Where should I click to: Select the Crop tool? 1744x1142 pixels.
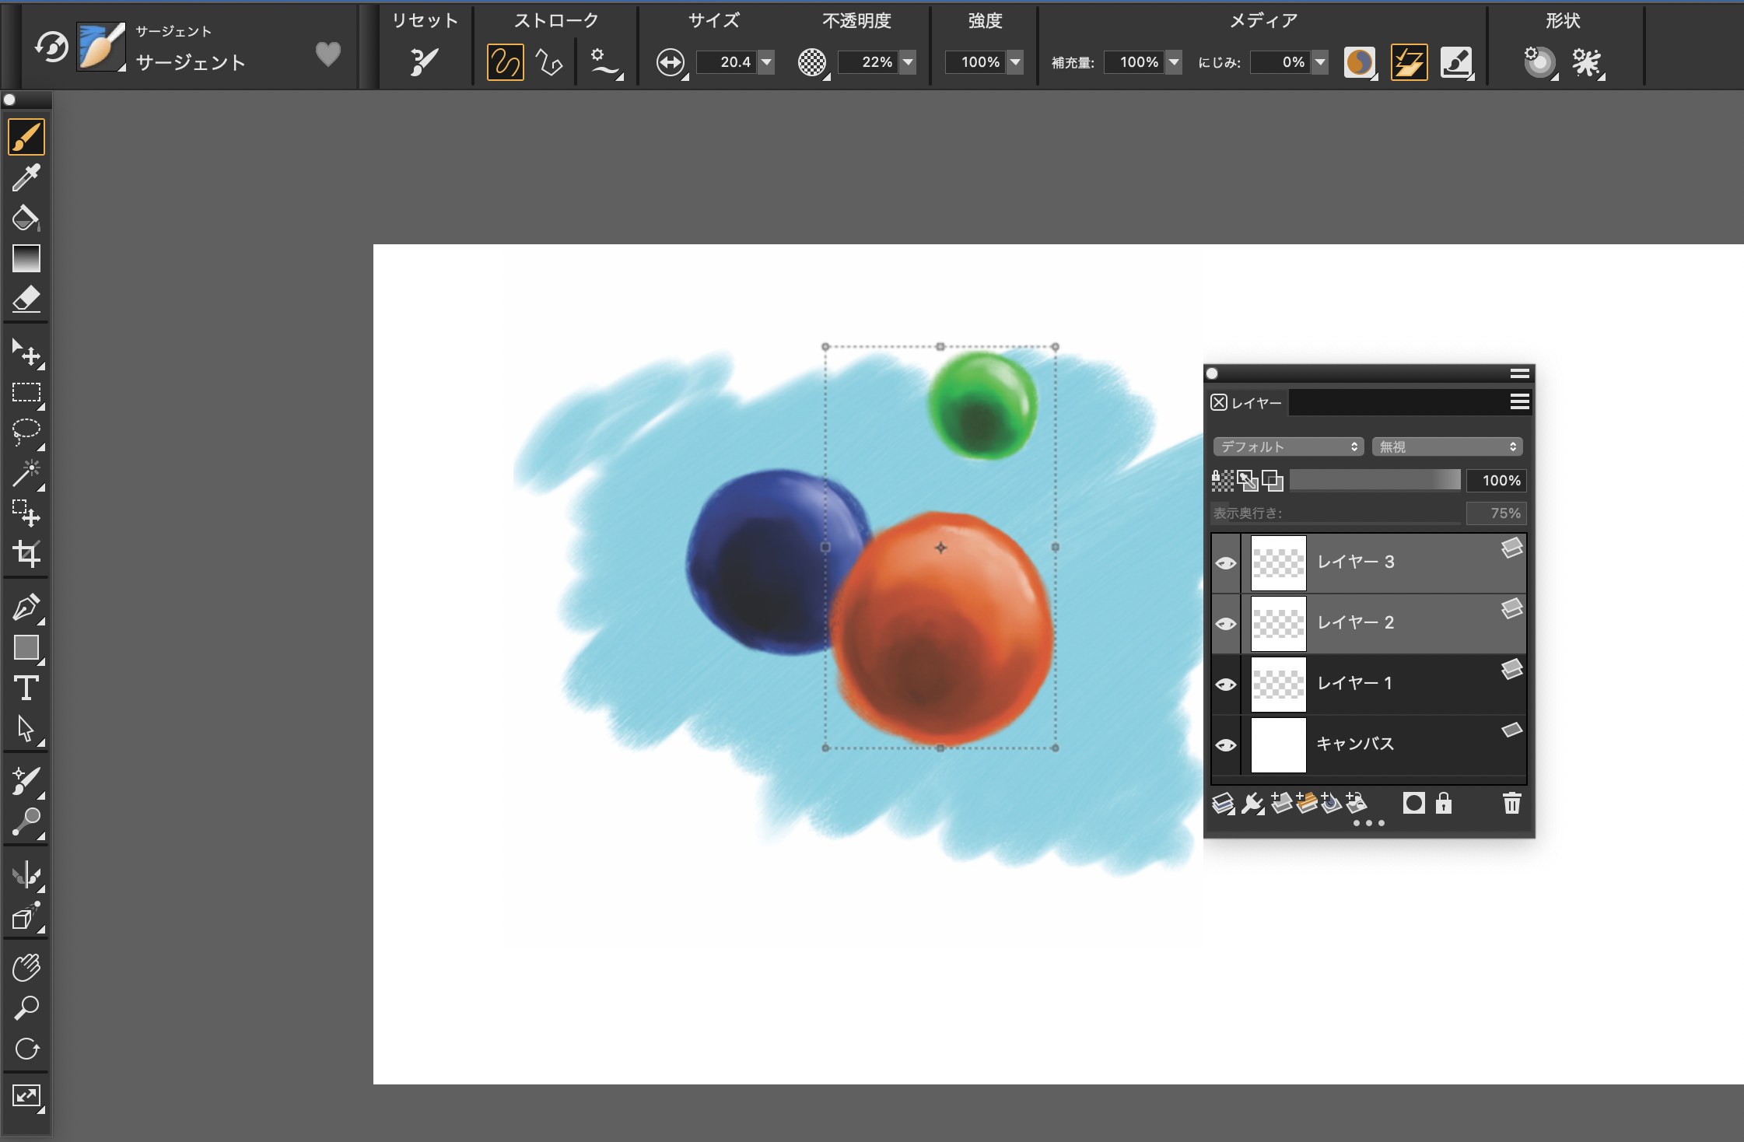point(26,554)
